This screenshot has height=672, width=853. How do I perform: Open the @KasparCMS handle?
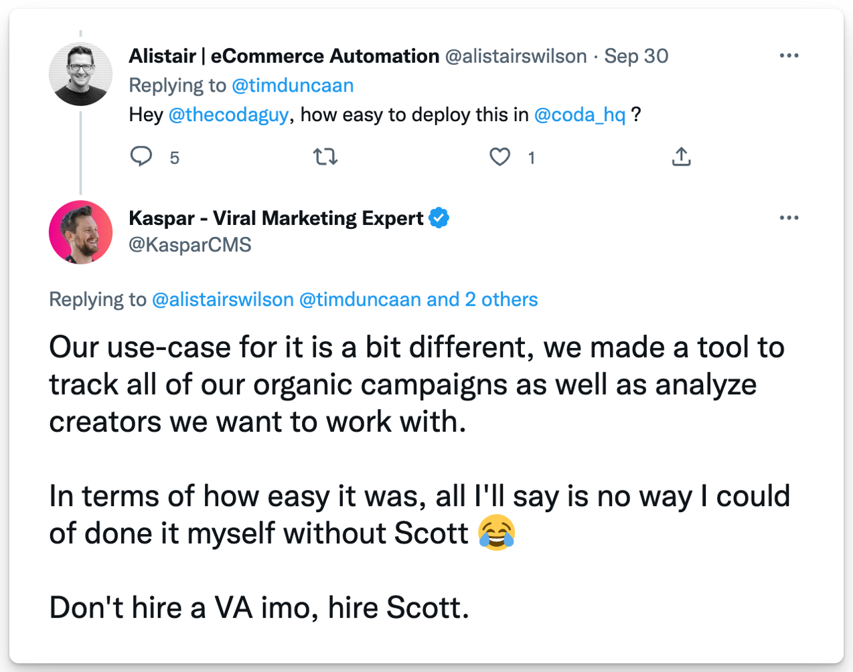click(x=190, y=245)
